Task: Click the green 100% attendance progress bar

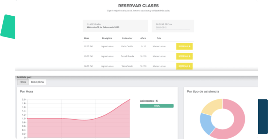Action: point(157,106)
